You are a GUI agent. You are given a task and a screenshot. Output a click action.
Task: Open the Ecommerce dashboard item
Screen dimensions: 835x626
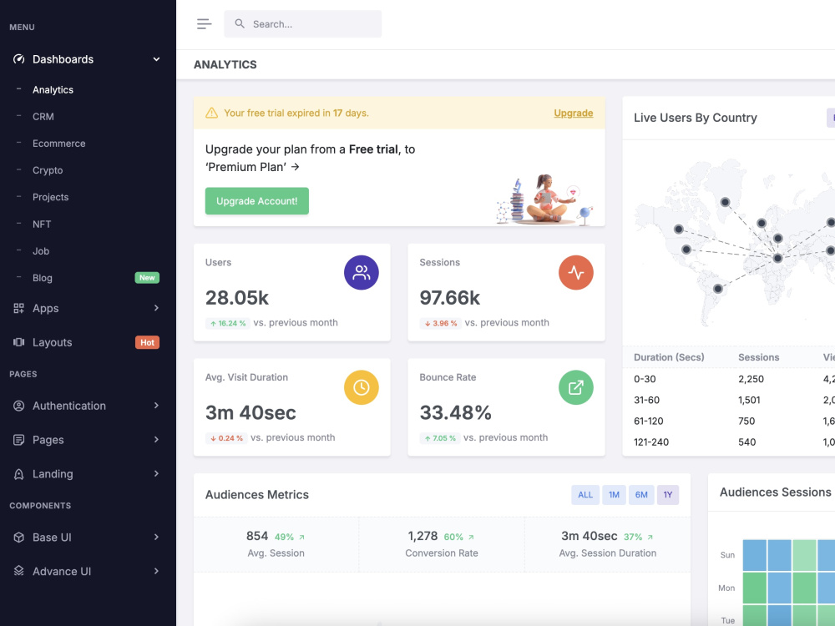[x=58, y=144]
